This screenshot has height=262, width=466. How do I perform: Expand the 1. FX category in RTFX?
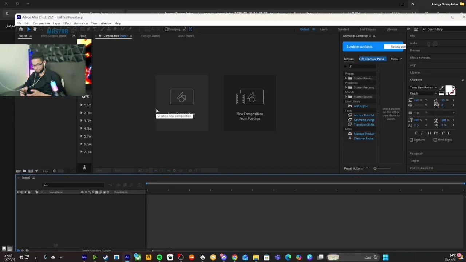(82, 105)
